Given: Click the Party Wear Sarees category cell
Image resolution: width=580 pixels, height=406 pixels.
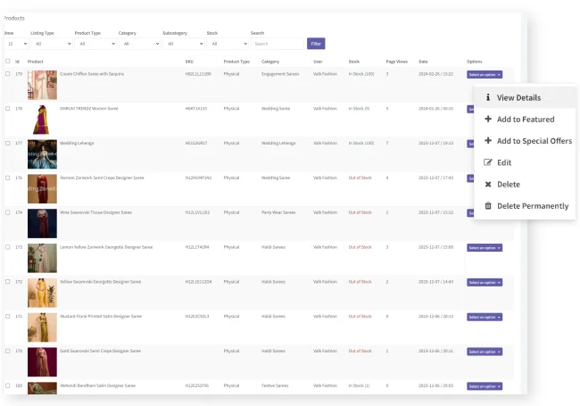Looking at the screenshot, I should tap(278, 212).
